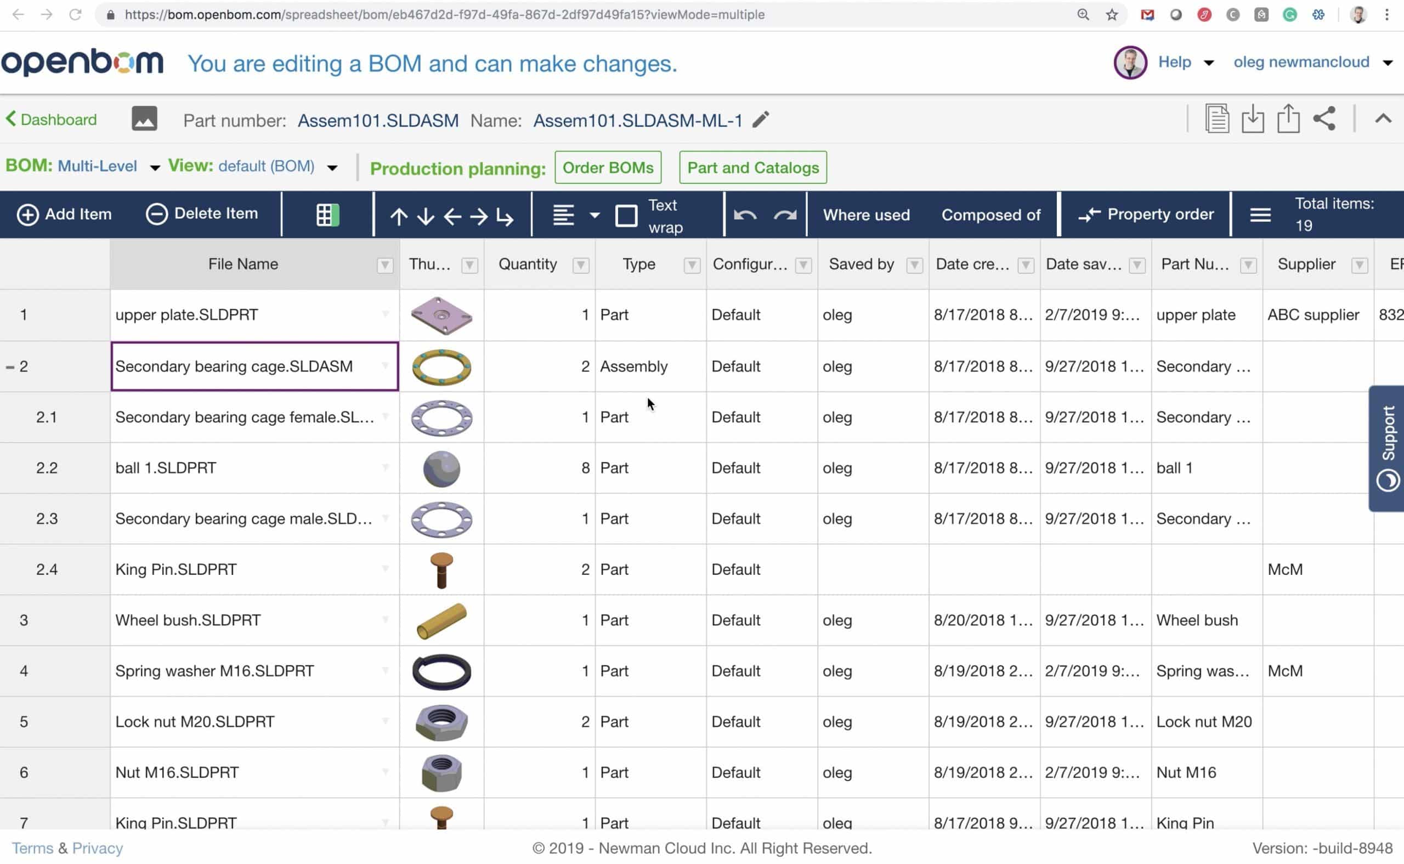Click the move item up arrow

coord(399,216)
